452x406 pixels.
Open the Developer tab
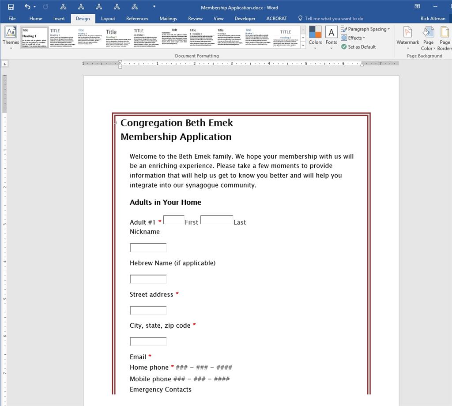point(245,19)
